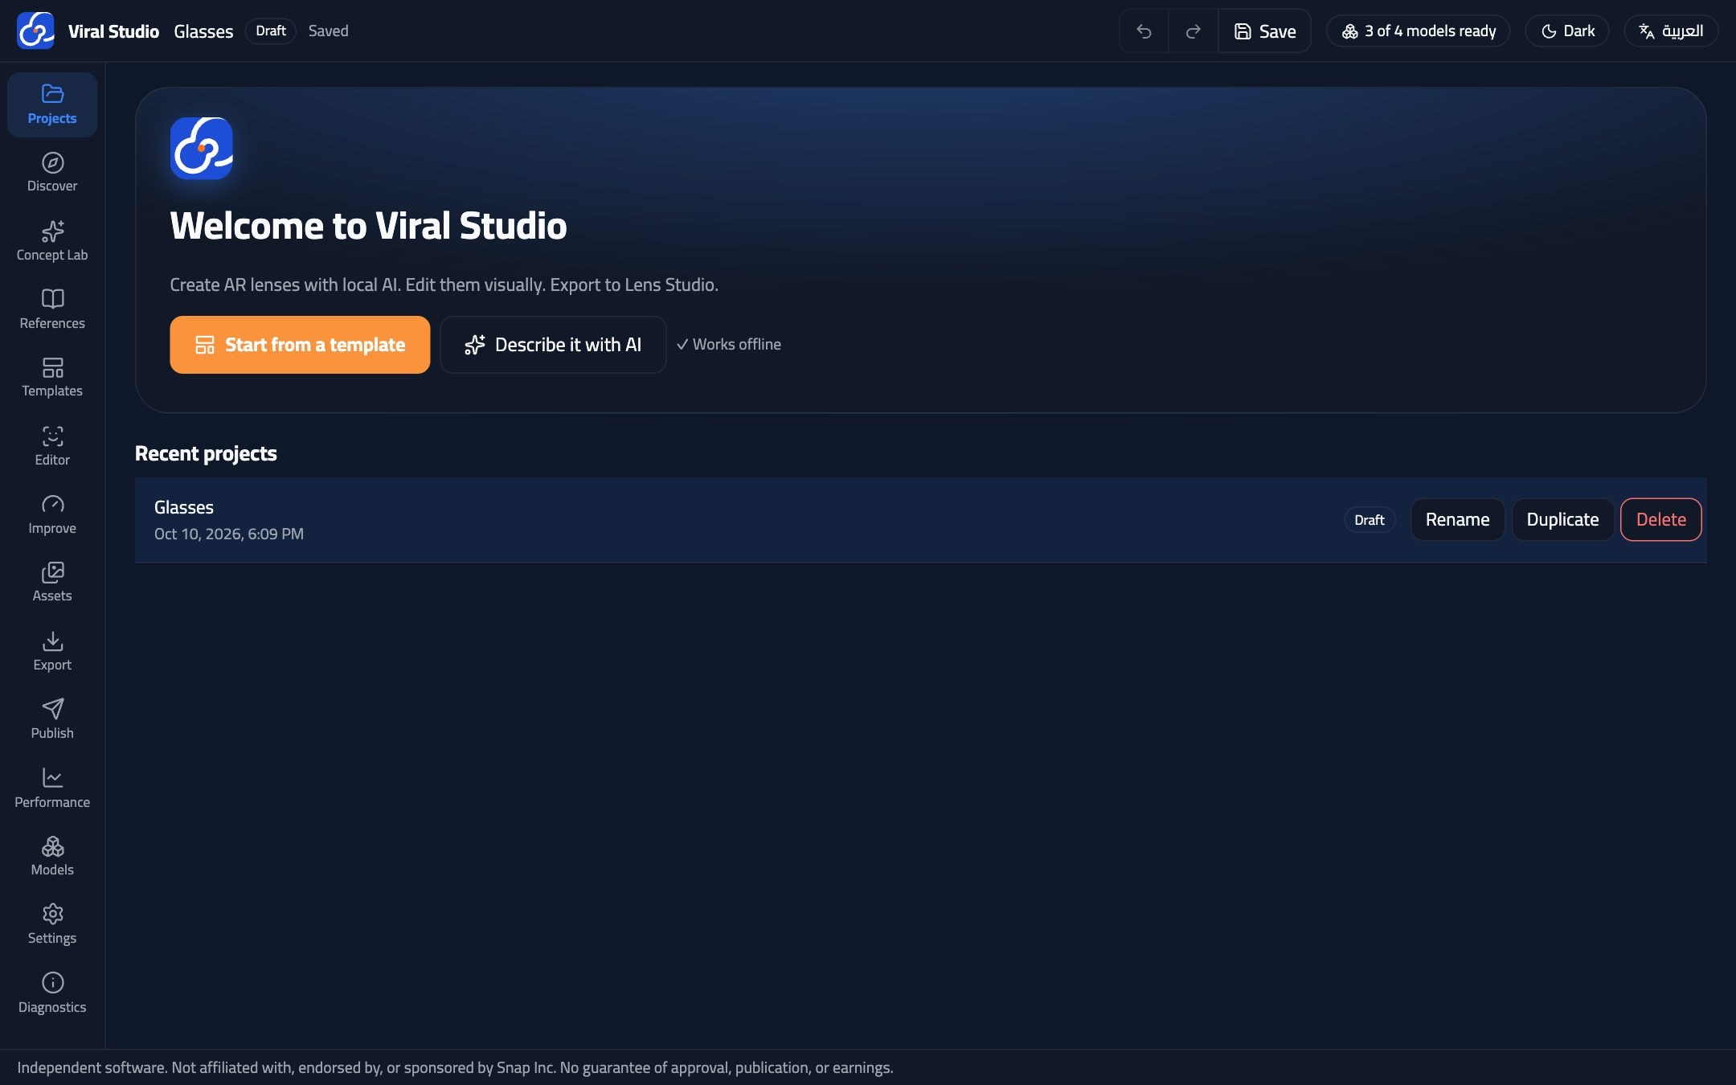Click the Glasses project title in header

pyautogui.click(x=203, y=31)
